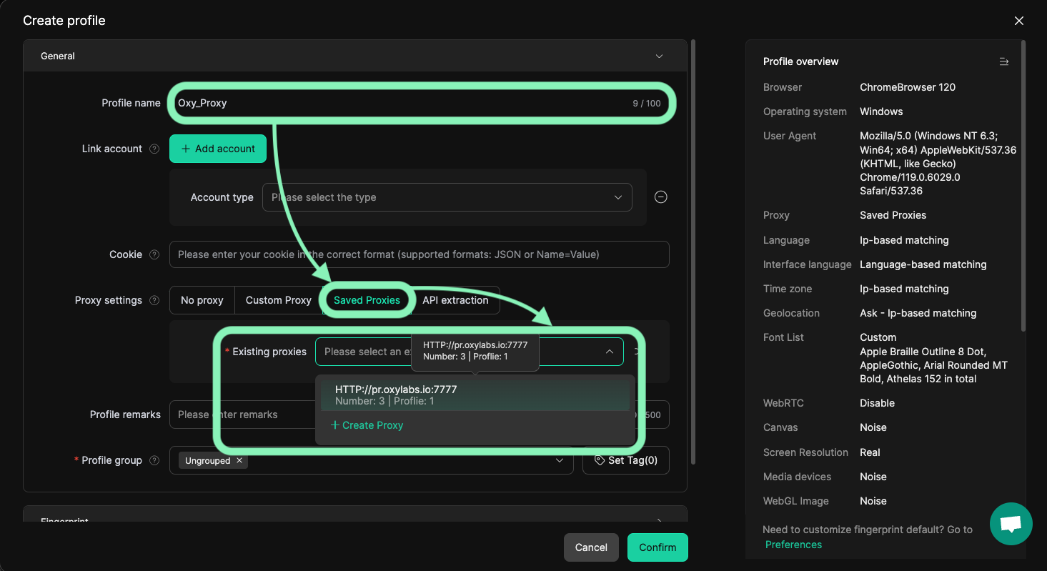Open the Account type dropdown
This screenshot has height=571, width=1047.
tap(447, 197)
